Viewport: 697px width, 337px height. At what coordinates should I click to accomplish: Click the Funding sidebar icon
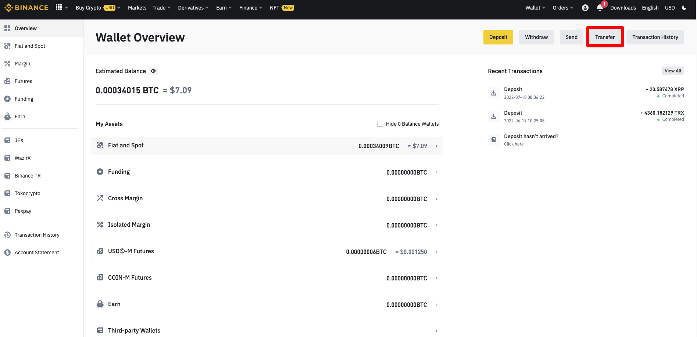coord(7,99)
